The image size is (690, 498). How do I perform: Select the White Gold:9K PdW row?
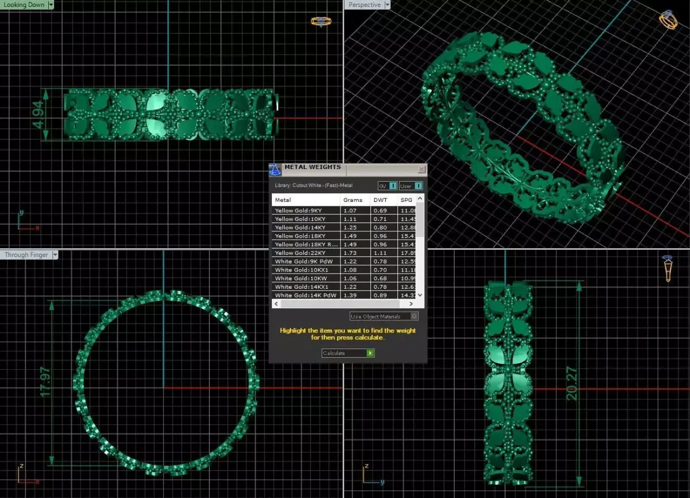coord(344,262)
